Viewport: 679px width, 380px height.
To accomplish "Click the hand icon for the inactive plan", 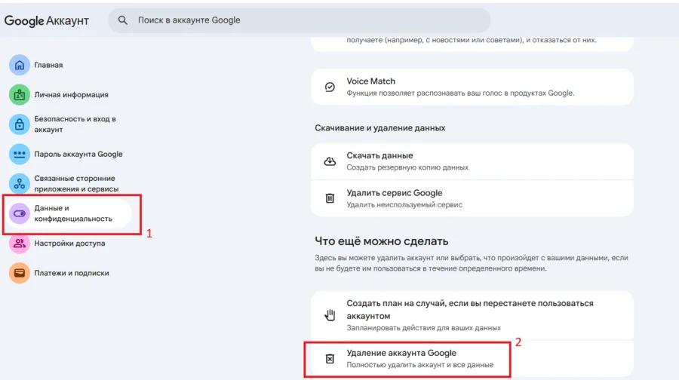I will tap(330, 315).
